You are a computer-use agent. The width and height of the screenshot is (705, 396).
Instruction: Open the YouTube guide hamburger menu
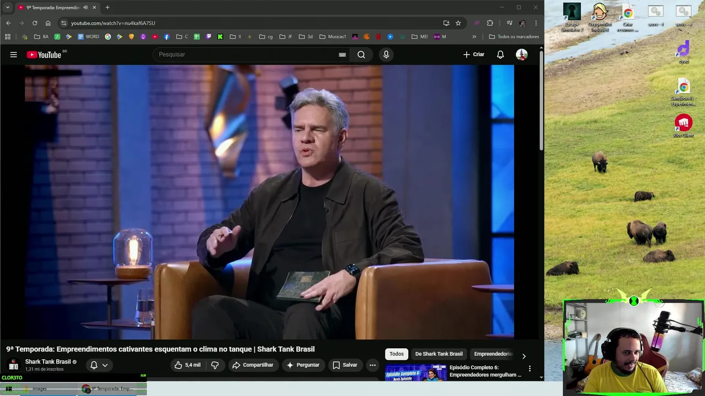13,54
